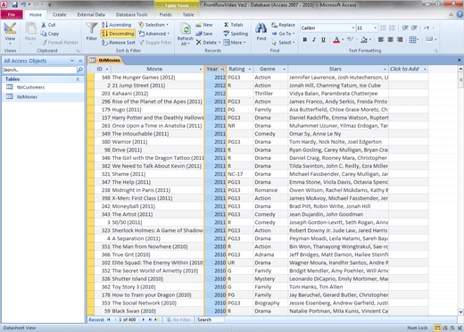Delete the selected record
The height and width of the screenshot is (332, 464).
pos(208,43)
